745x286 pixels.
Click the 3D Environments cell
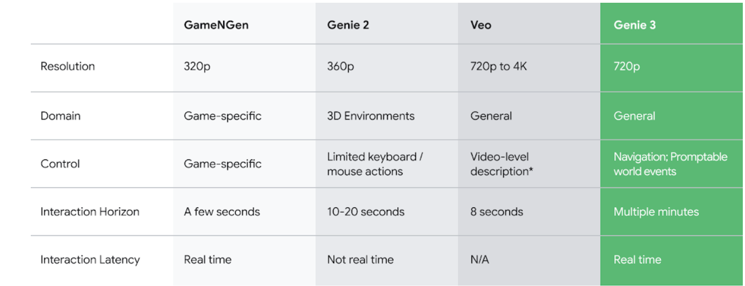click(x=371, y=116)
